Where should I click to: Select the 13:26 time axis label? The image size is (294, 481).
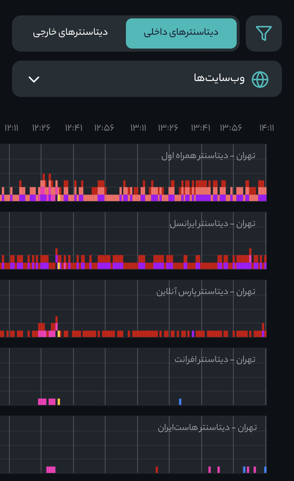(x=168, y=128)
